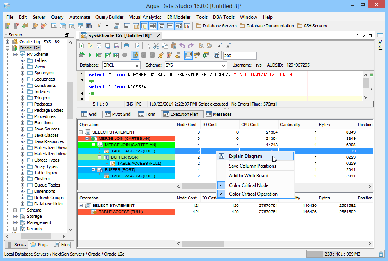This screenshot has height=261, width=388.
Task: Click the Find magnifier icon in editor toolbar
Action: click(201, 46)
